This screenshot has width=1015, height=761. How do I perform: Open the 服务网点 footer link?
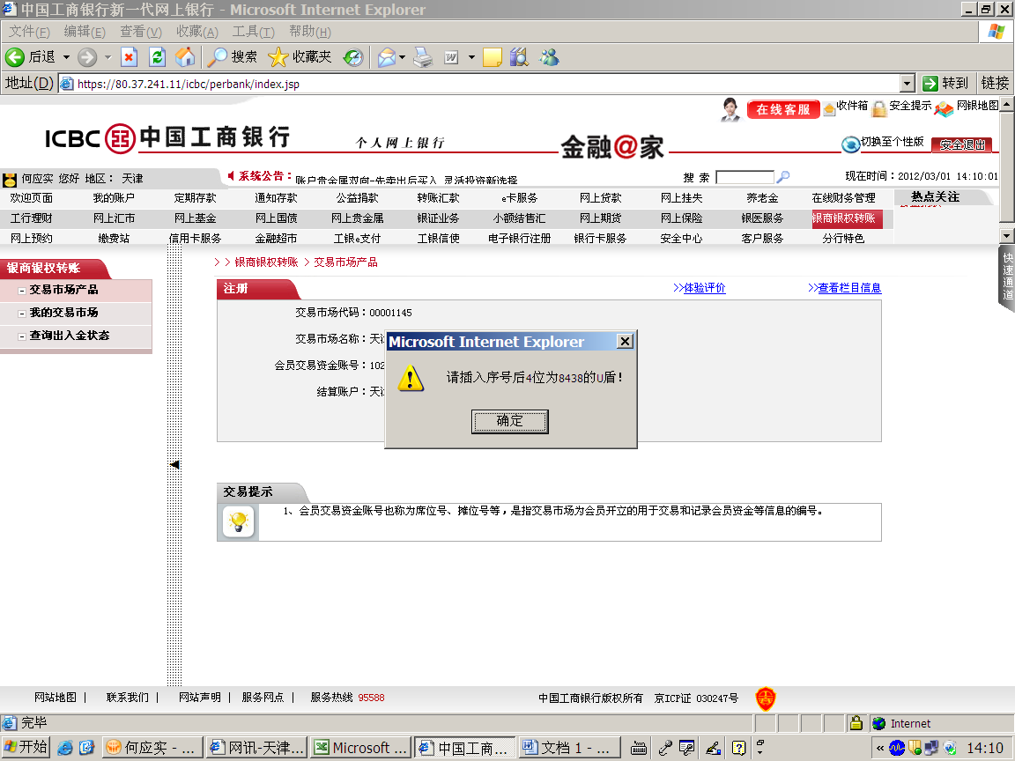coord(263,698)
